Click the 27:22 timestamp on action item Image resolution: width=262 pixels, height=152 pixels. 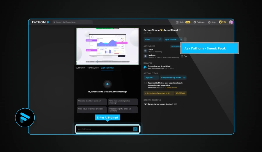pyautogui.click(x=161, y=88)
